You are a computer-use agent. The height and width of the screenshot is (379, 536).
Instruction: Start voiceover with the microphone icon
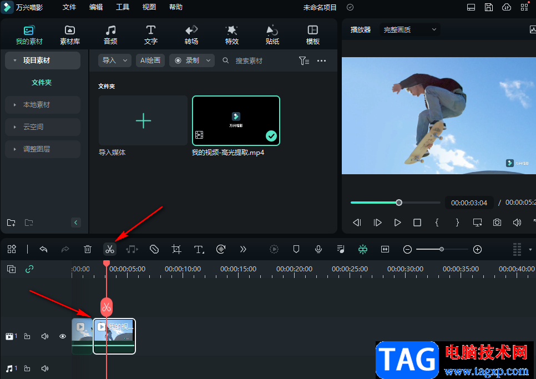tap(318, 249)
